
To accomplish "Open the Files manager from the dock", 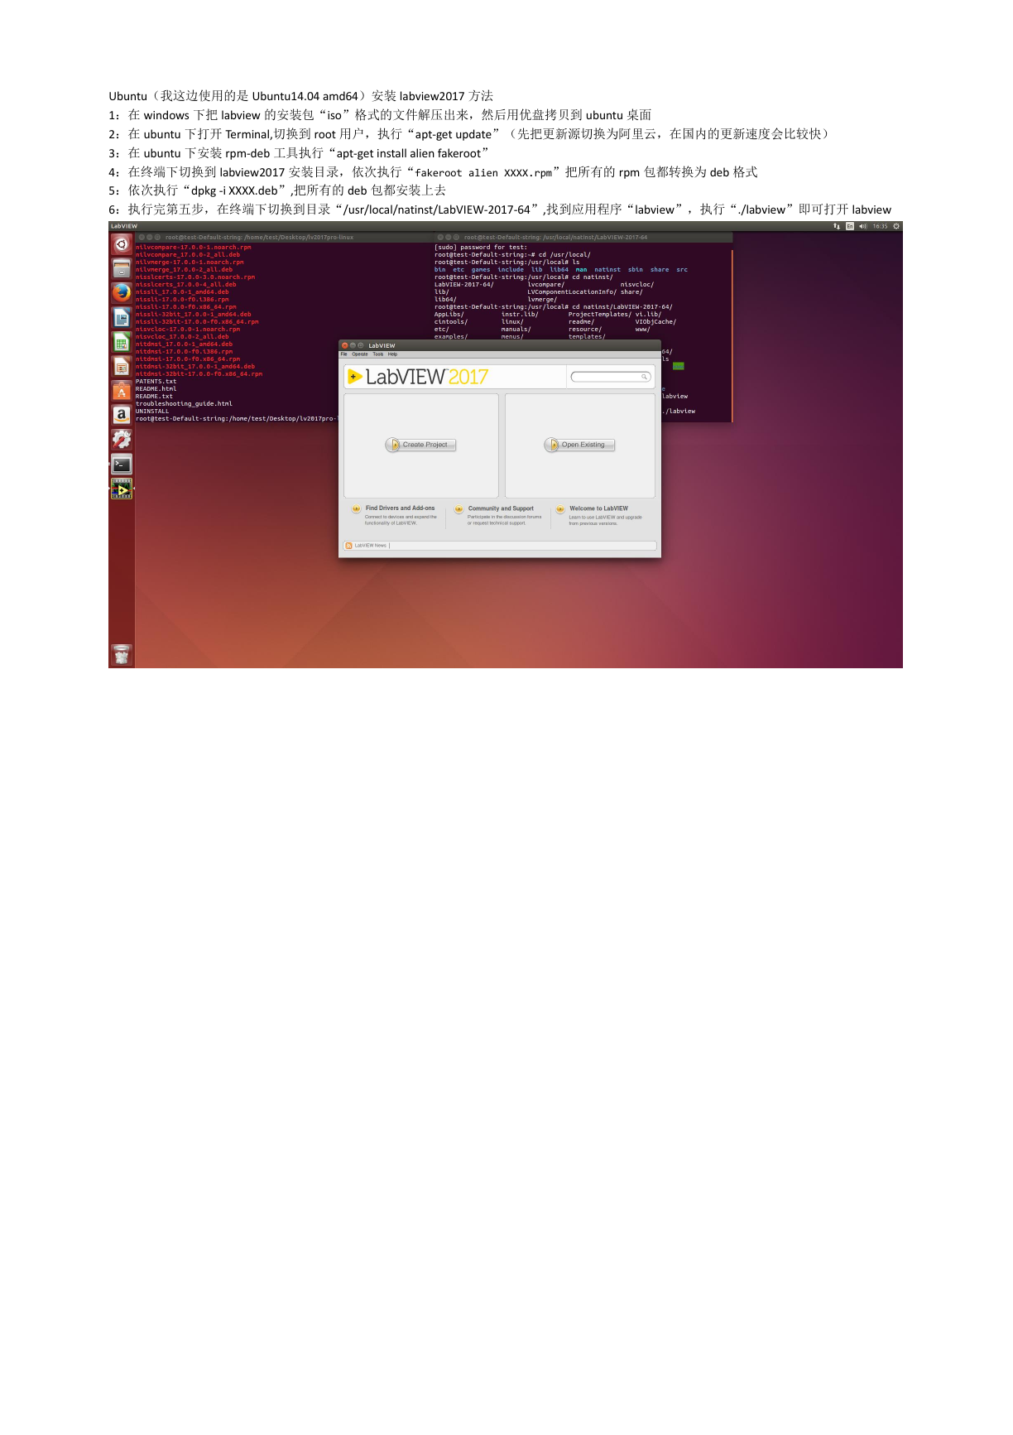I will coord(122,268).
